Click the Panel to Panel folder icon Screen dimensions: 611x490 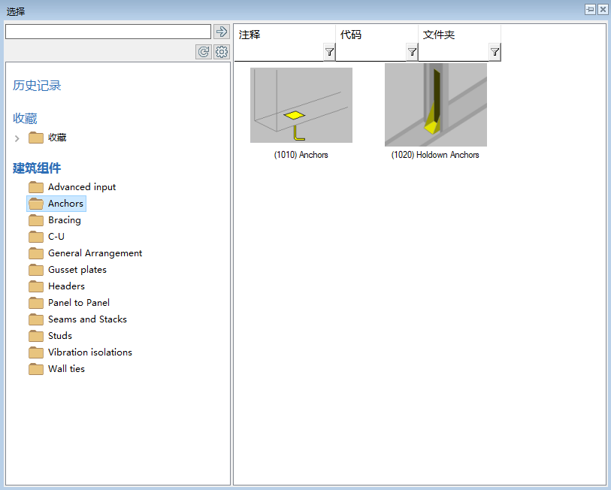point(36,303)
